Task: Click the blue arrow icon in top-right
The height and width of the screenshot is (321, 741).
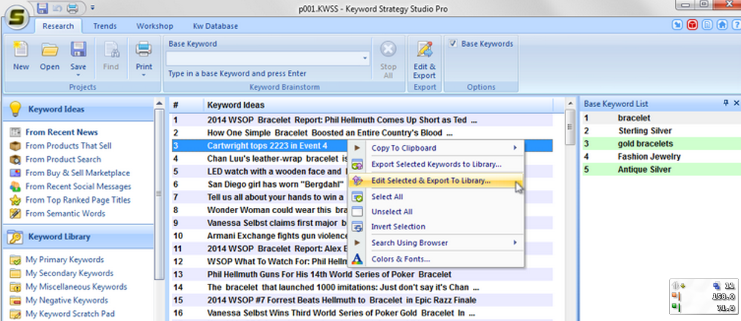Action: pos(677,25)
